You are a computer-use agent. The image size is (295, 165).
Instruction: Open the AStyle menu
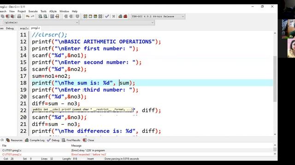[x=53, y=11]
